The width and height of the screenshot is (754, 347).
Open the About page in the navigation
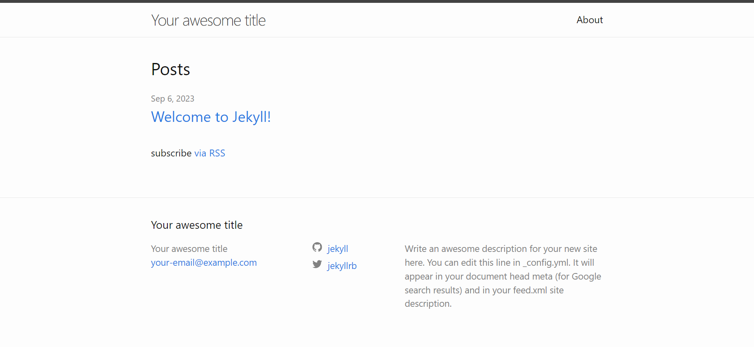pyautogui.click(x=589, y=20)
